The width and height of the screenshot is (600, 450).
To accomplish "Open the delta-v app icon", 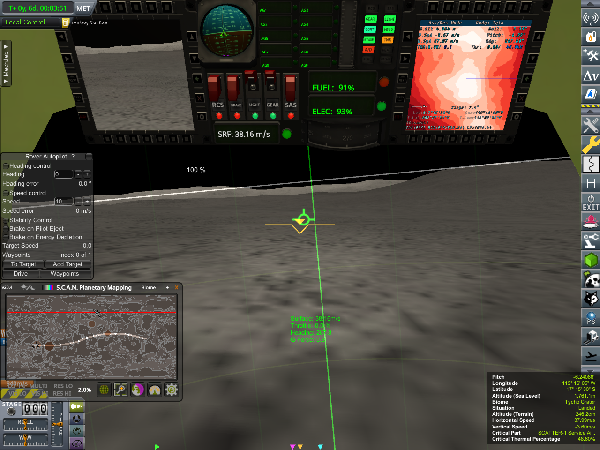I will (591, 75).
